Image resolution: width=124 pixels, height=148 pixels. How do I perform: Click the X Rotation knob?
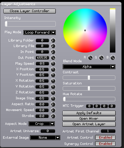(53, 81)
